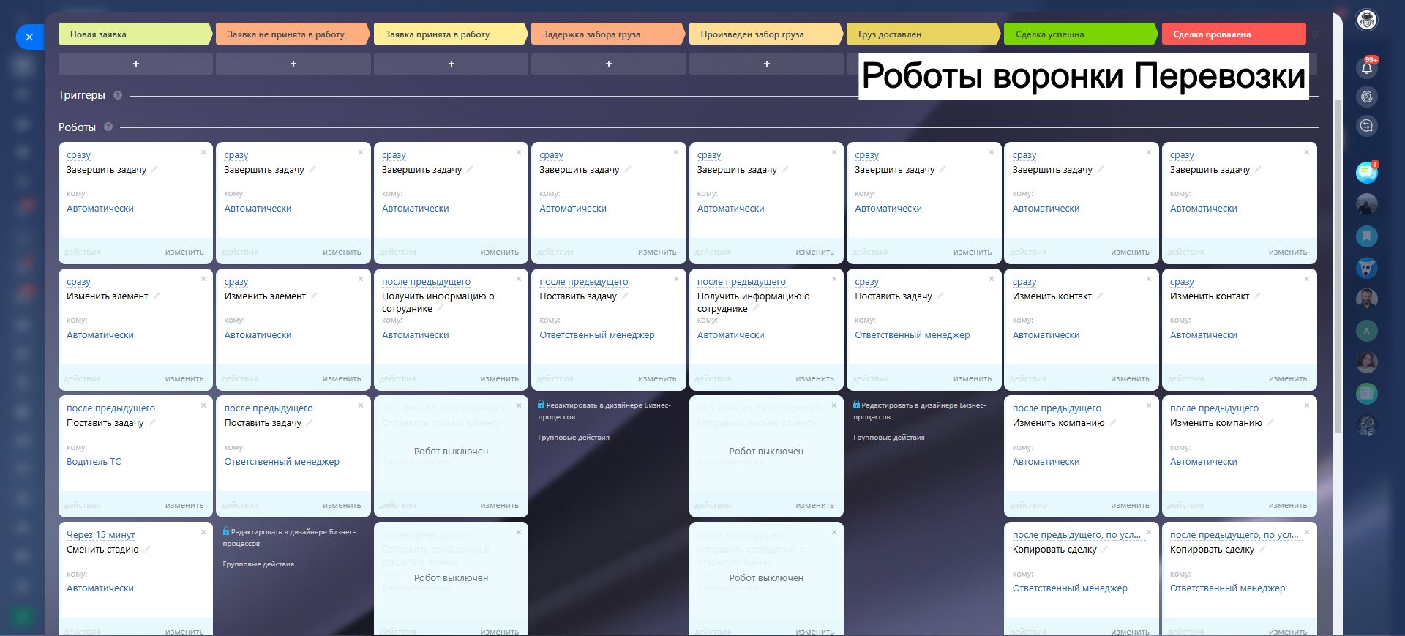The height and width of the screenshot is (636, 1405).
Task: Click pencil next to Изменить элемент under Новая заявка
Action: pos(157,296)
